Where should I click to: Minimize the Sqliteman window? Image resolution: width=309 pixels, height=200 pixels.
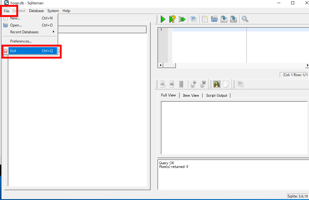(x=279, y=3)
